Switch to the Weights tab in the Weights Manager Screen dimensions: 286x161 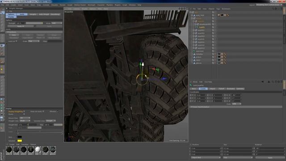pyautogui.click(x=33, y=14)
